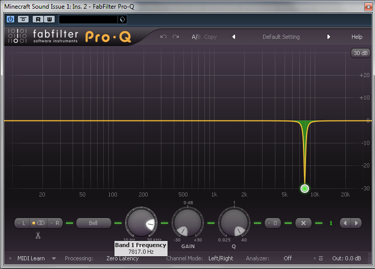Click the Q knob
Image resolution: width=375 pixels, height=269 pixels.
coord(234,223)
